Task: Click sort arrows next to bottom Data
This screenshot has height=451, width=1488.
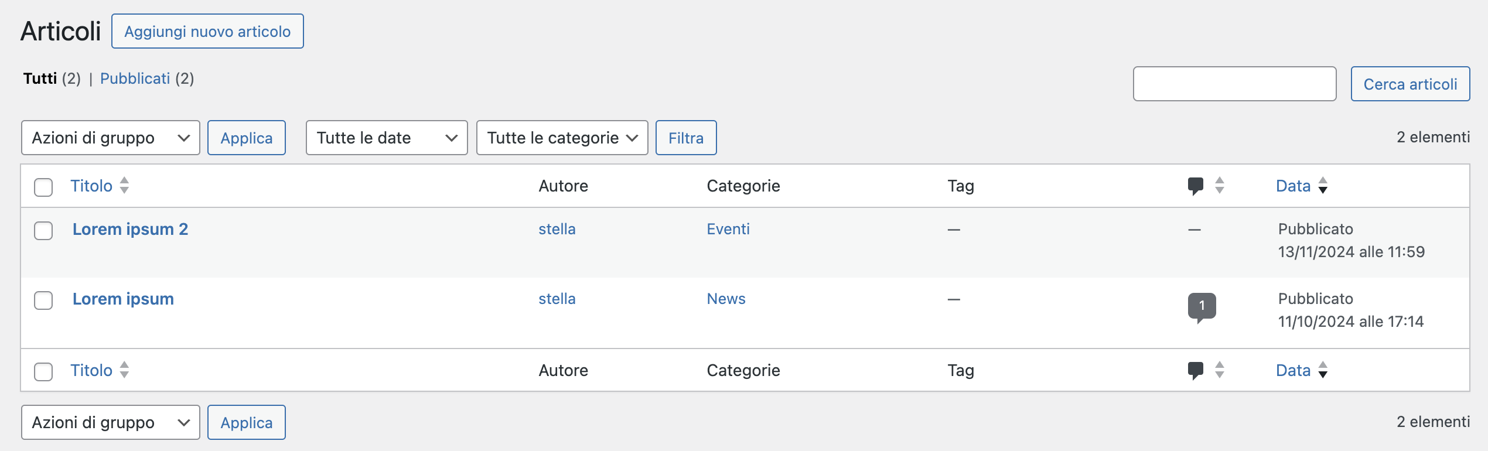Action: [1323, 370]
